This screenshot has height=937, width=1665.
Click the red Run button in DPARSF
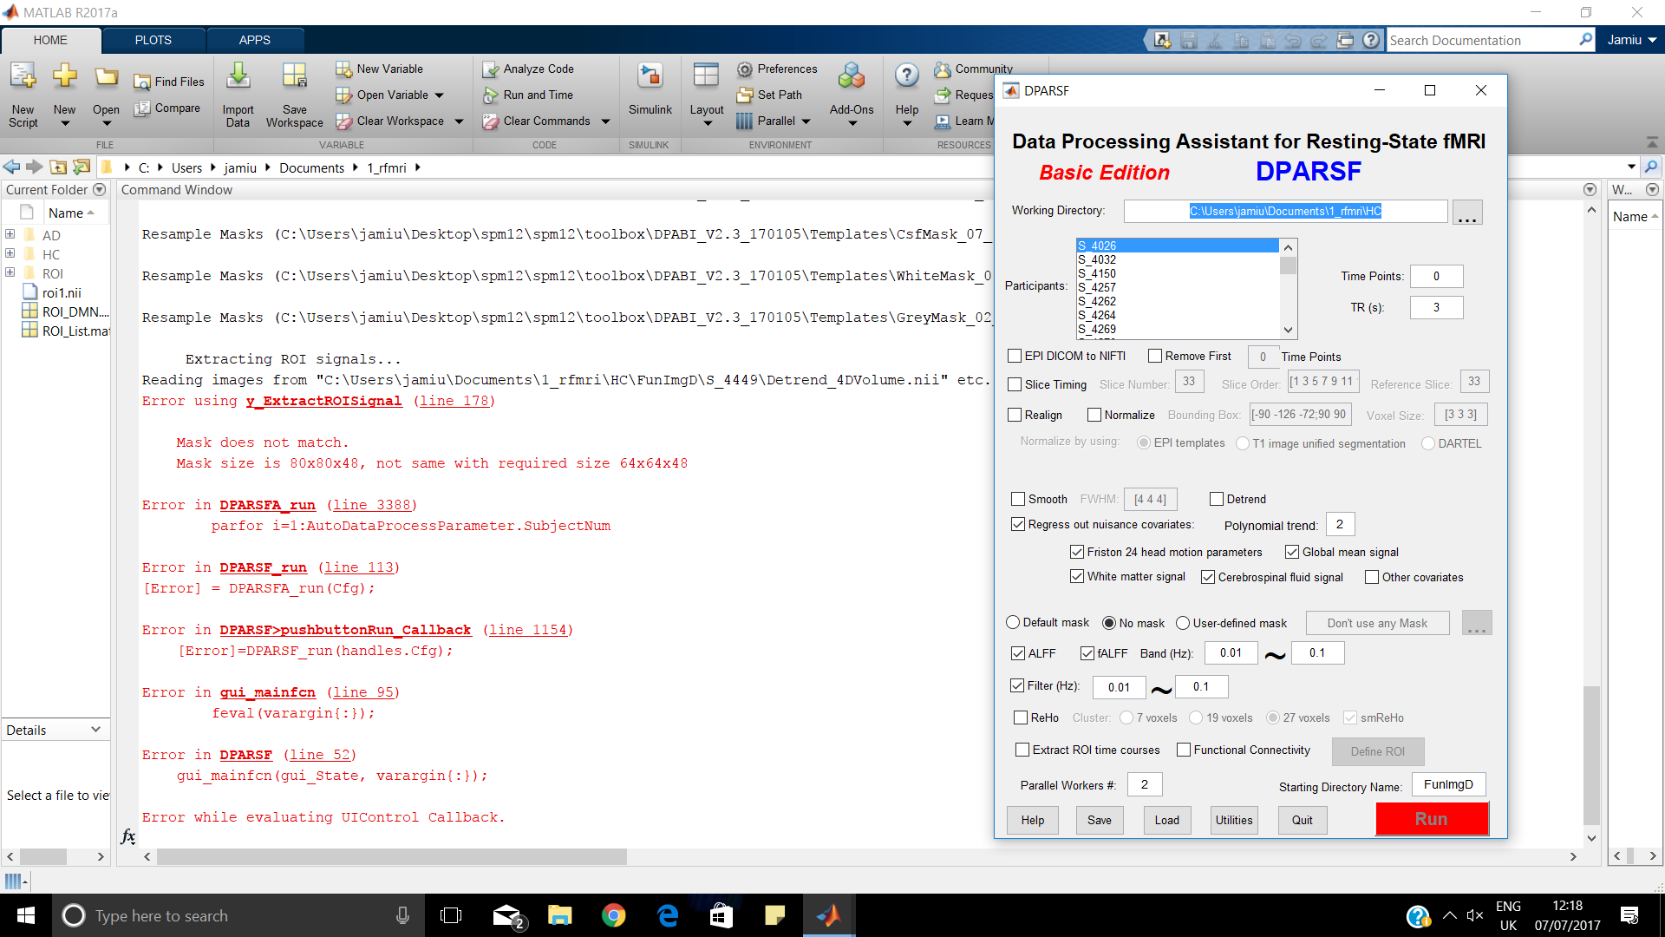(x=1432, y=819)
